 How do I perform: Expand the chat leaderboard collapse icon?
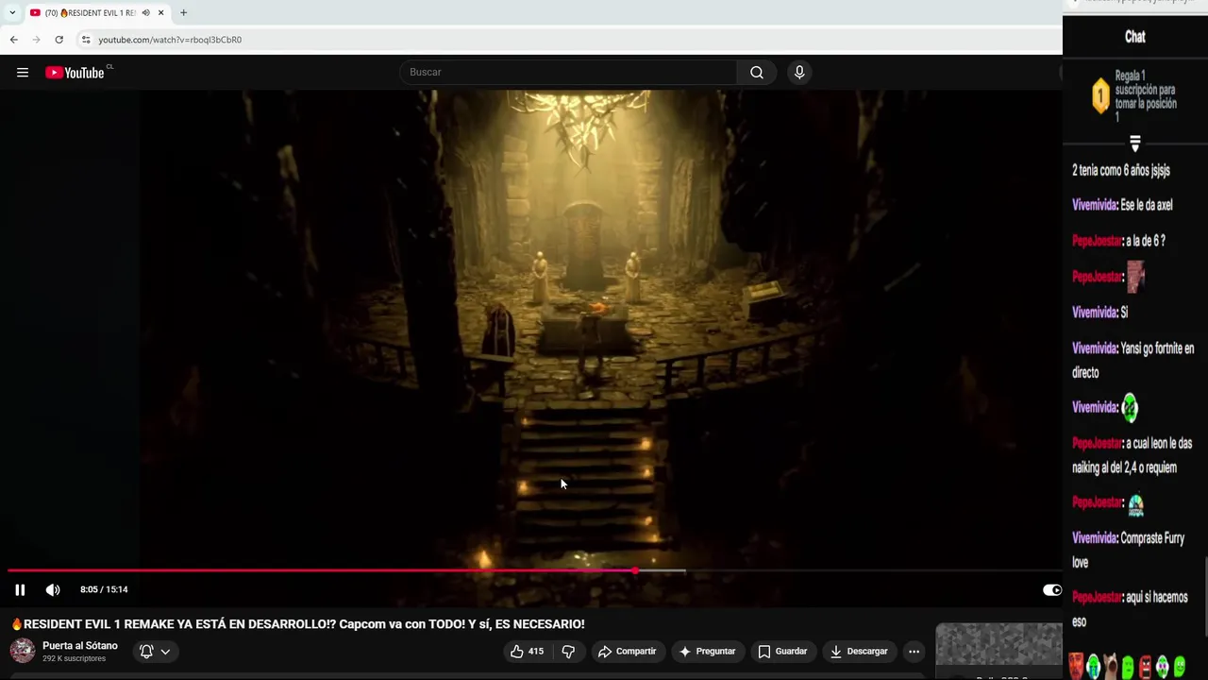1134,144
